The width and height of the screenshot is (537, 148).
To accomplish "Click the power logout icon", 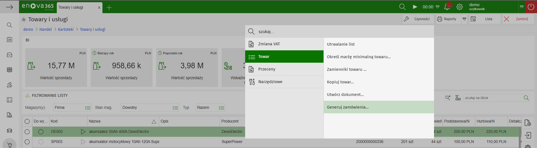I will [x=531, y=7].
